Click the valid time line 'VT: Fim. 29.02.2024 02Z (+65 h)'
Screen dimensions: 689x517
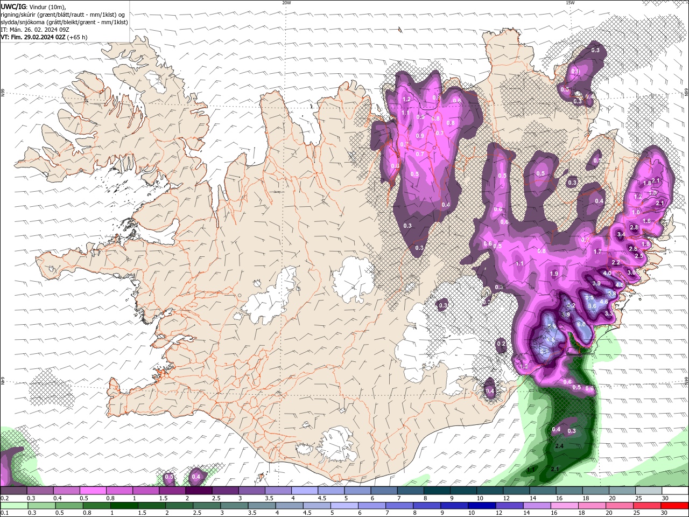[x=44, y=37]
